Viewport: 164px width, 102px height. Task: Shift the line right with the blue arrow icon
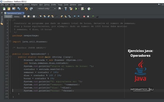[79, 16]
